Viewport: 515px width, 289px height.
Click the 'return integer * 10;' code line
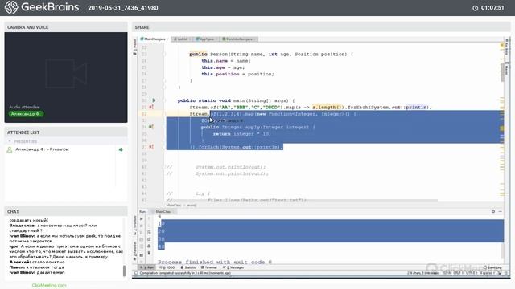(x=242, y=134)
